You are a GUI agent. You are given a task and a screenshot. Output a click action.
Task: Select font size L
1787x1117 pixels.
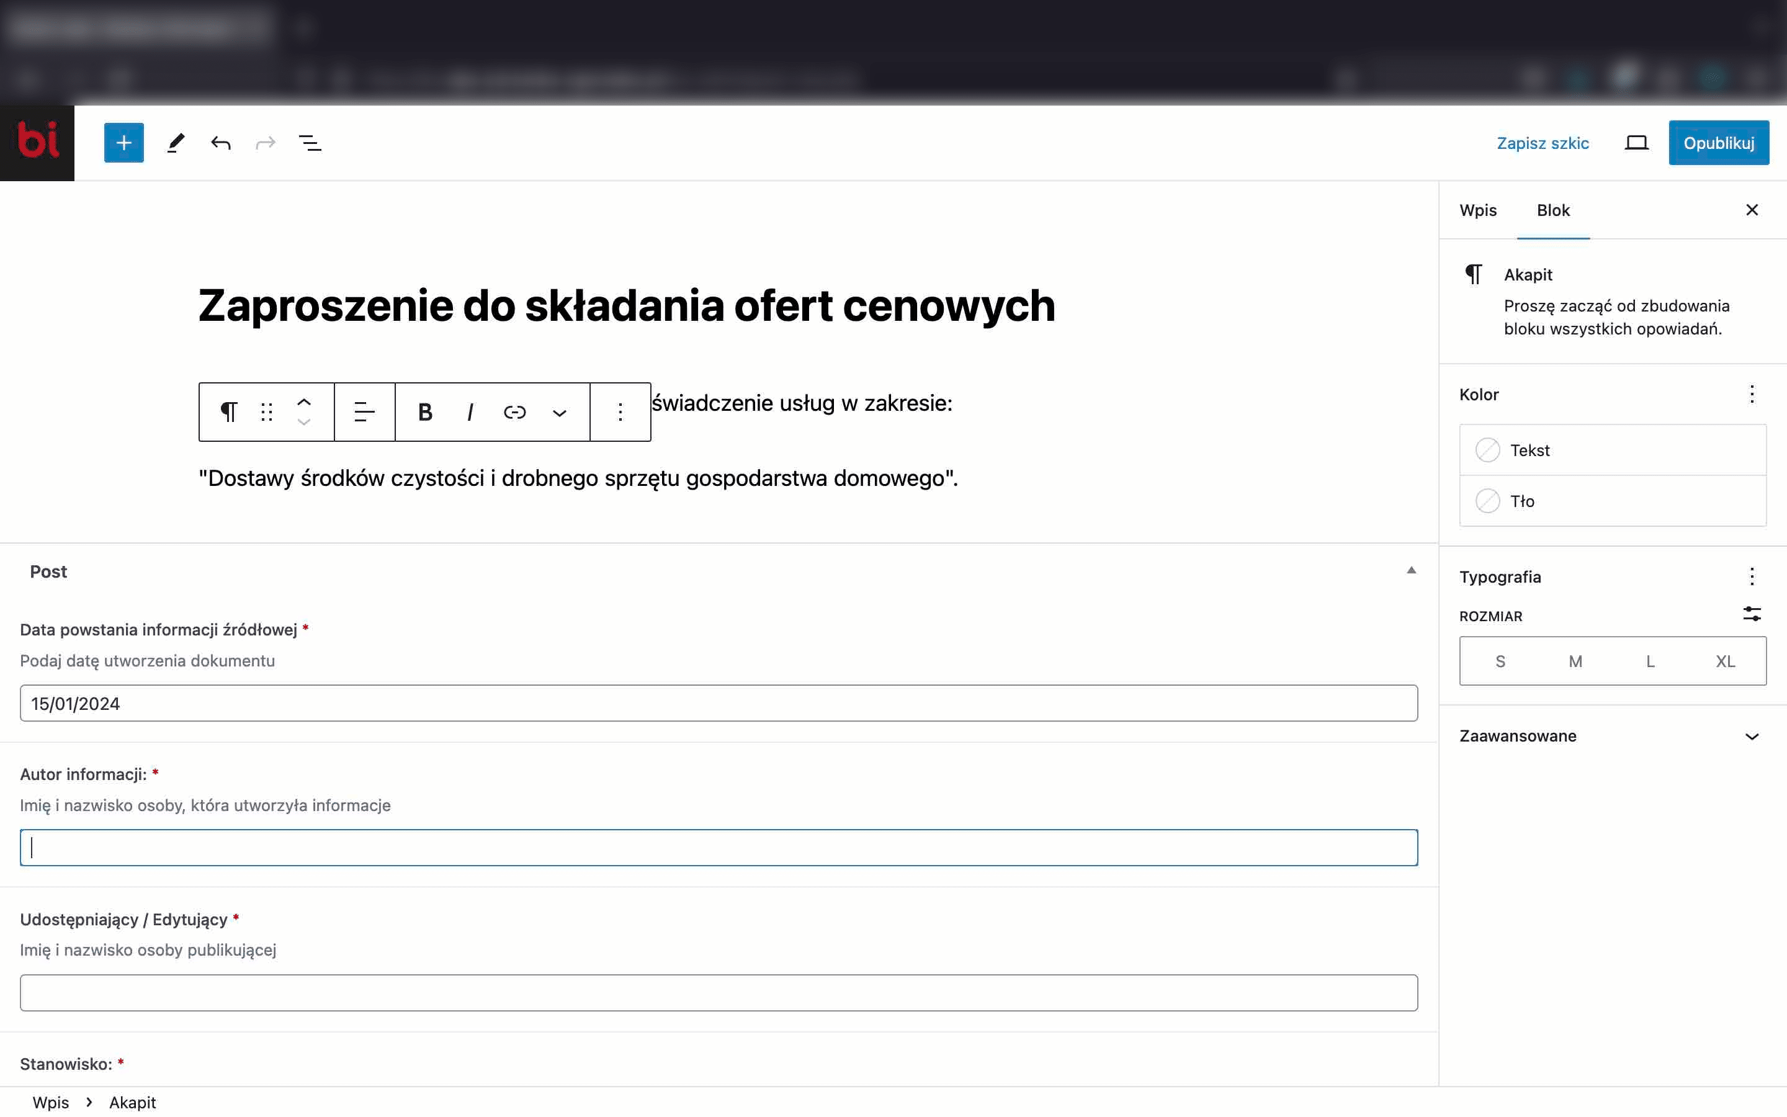click(1650, 661)
